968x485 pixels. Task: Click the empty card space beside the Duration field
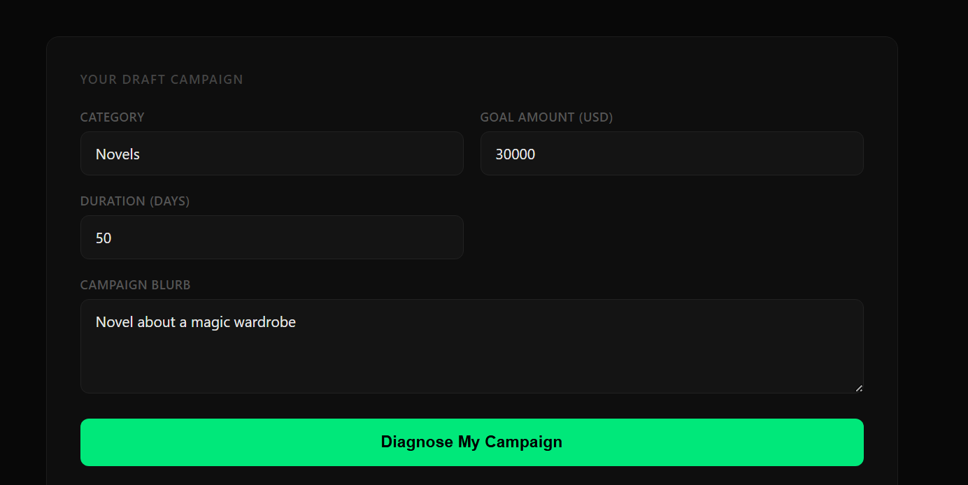tap(671, 238)
